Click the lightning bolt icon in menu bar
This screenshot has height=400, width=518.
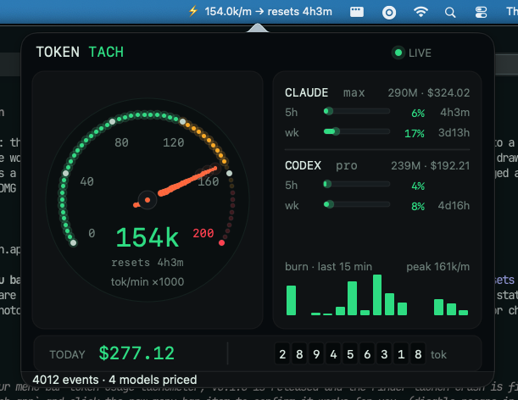click(193, 11)
